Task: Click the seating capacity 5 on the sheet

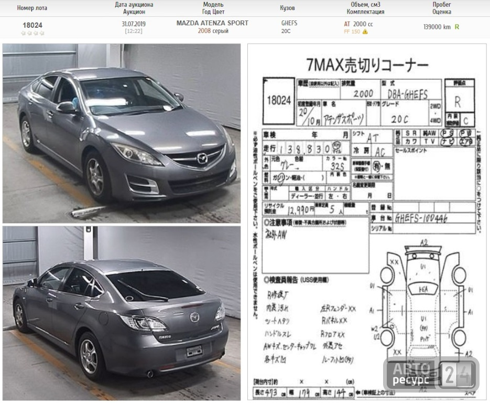Action: [332, 209]
